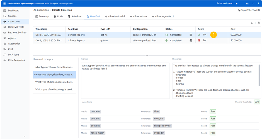Open the help question mark icon
This screenshot has height=139, width=262.
coord(253,4)
